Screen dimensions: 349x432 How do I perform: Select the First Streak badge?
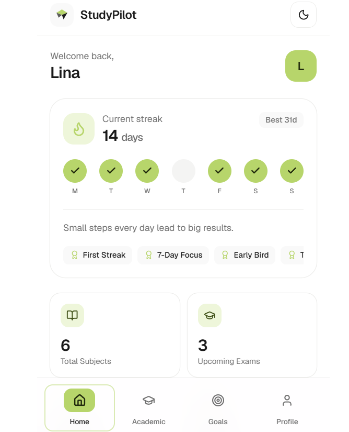point(98,255)
